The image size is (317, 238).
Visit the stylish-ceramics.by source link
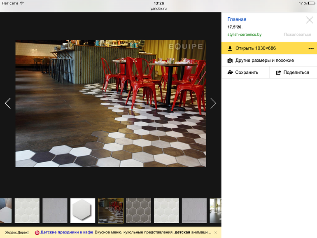tap(244, 35)
